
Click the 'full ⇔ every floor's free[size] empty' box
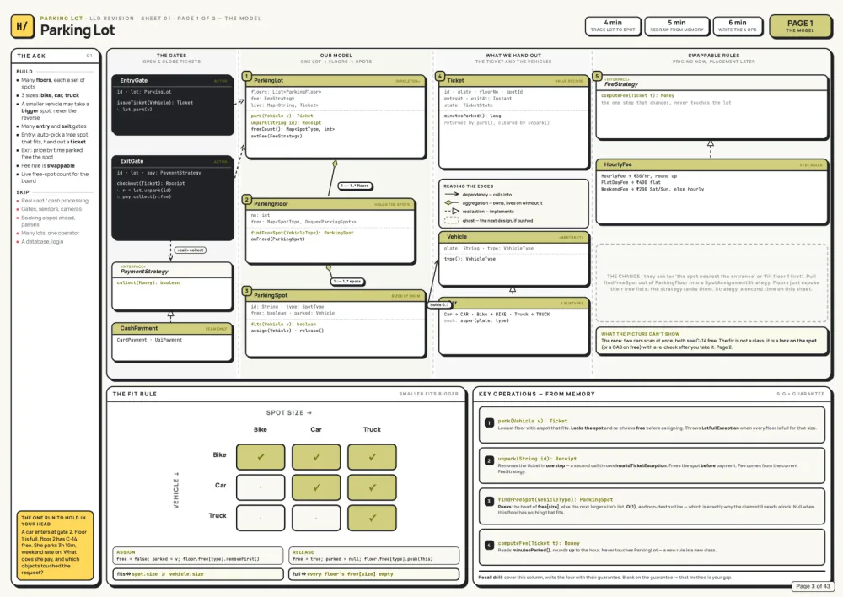point(374,574)
